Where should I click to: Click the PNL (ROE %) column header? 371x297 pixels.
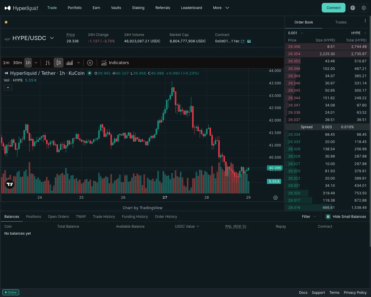pyautogui.click(x=236, y=227)
